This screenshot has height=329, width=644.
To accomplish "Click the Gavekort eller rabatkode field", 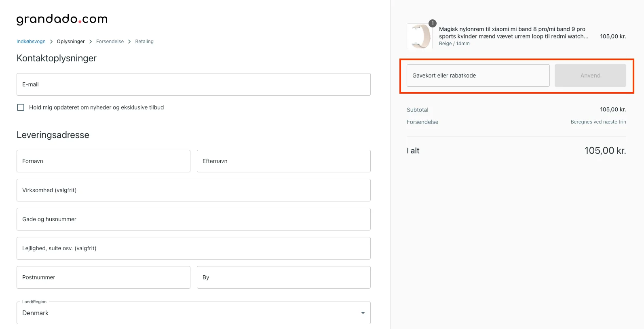I will click(478, 75).
